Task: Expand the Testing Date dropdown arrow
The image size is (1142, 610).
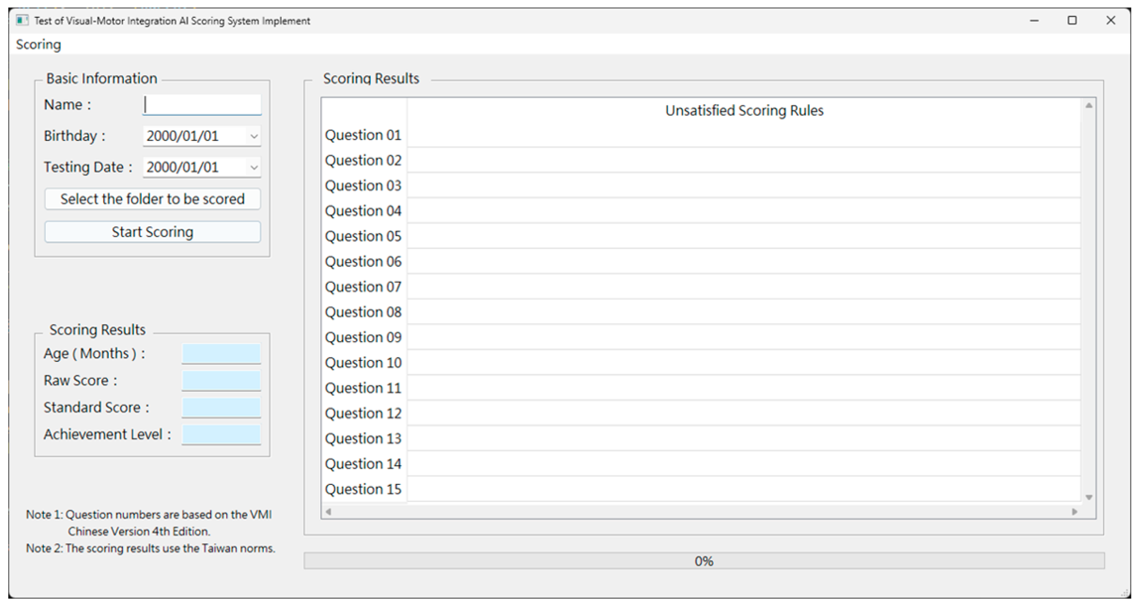Action: (x=254, y=167)
